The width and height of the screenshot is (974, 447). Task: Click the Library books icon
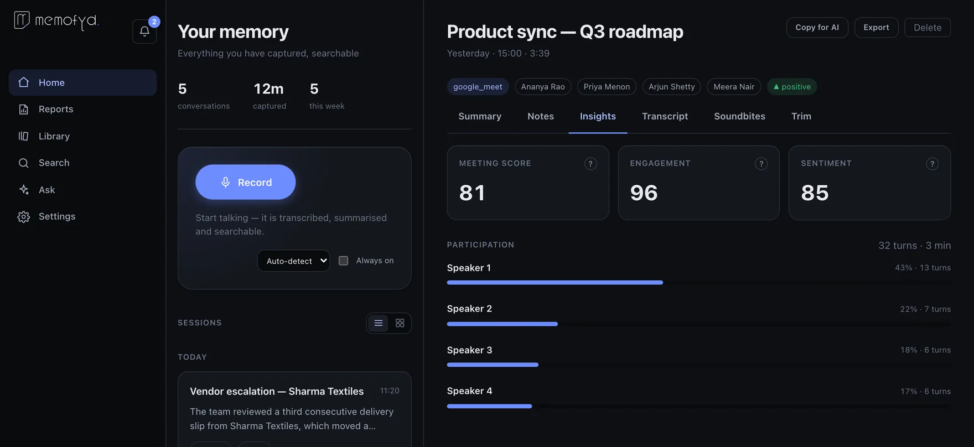coord(23,136)
